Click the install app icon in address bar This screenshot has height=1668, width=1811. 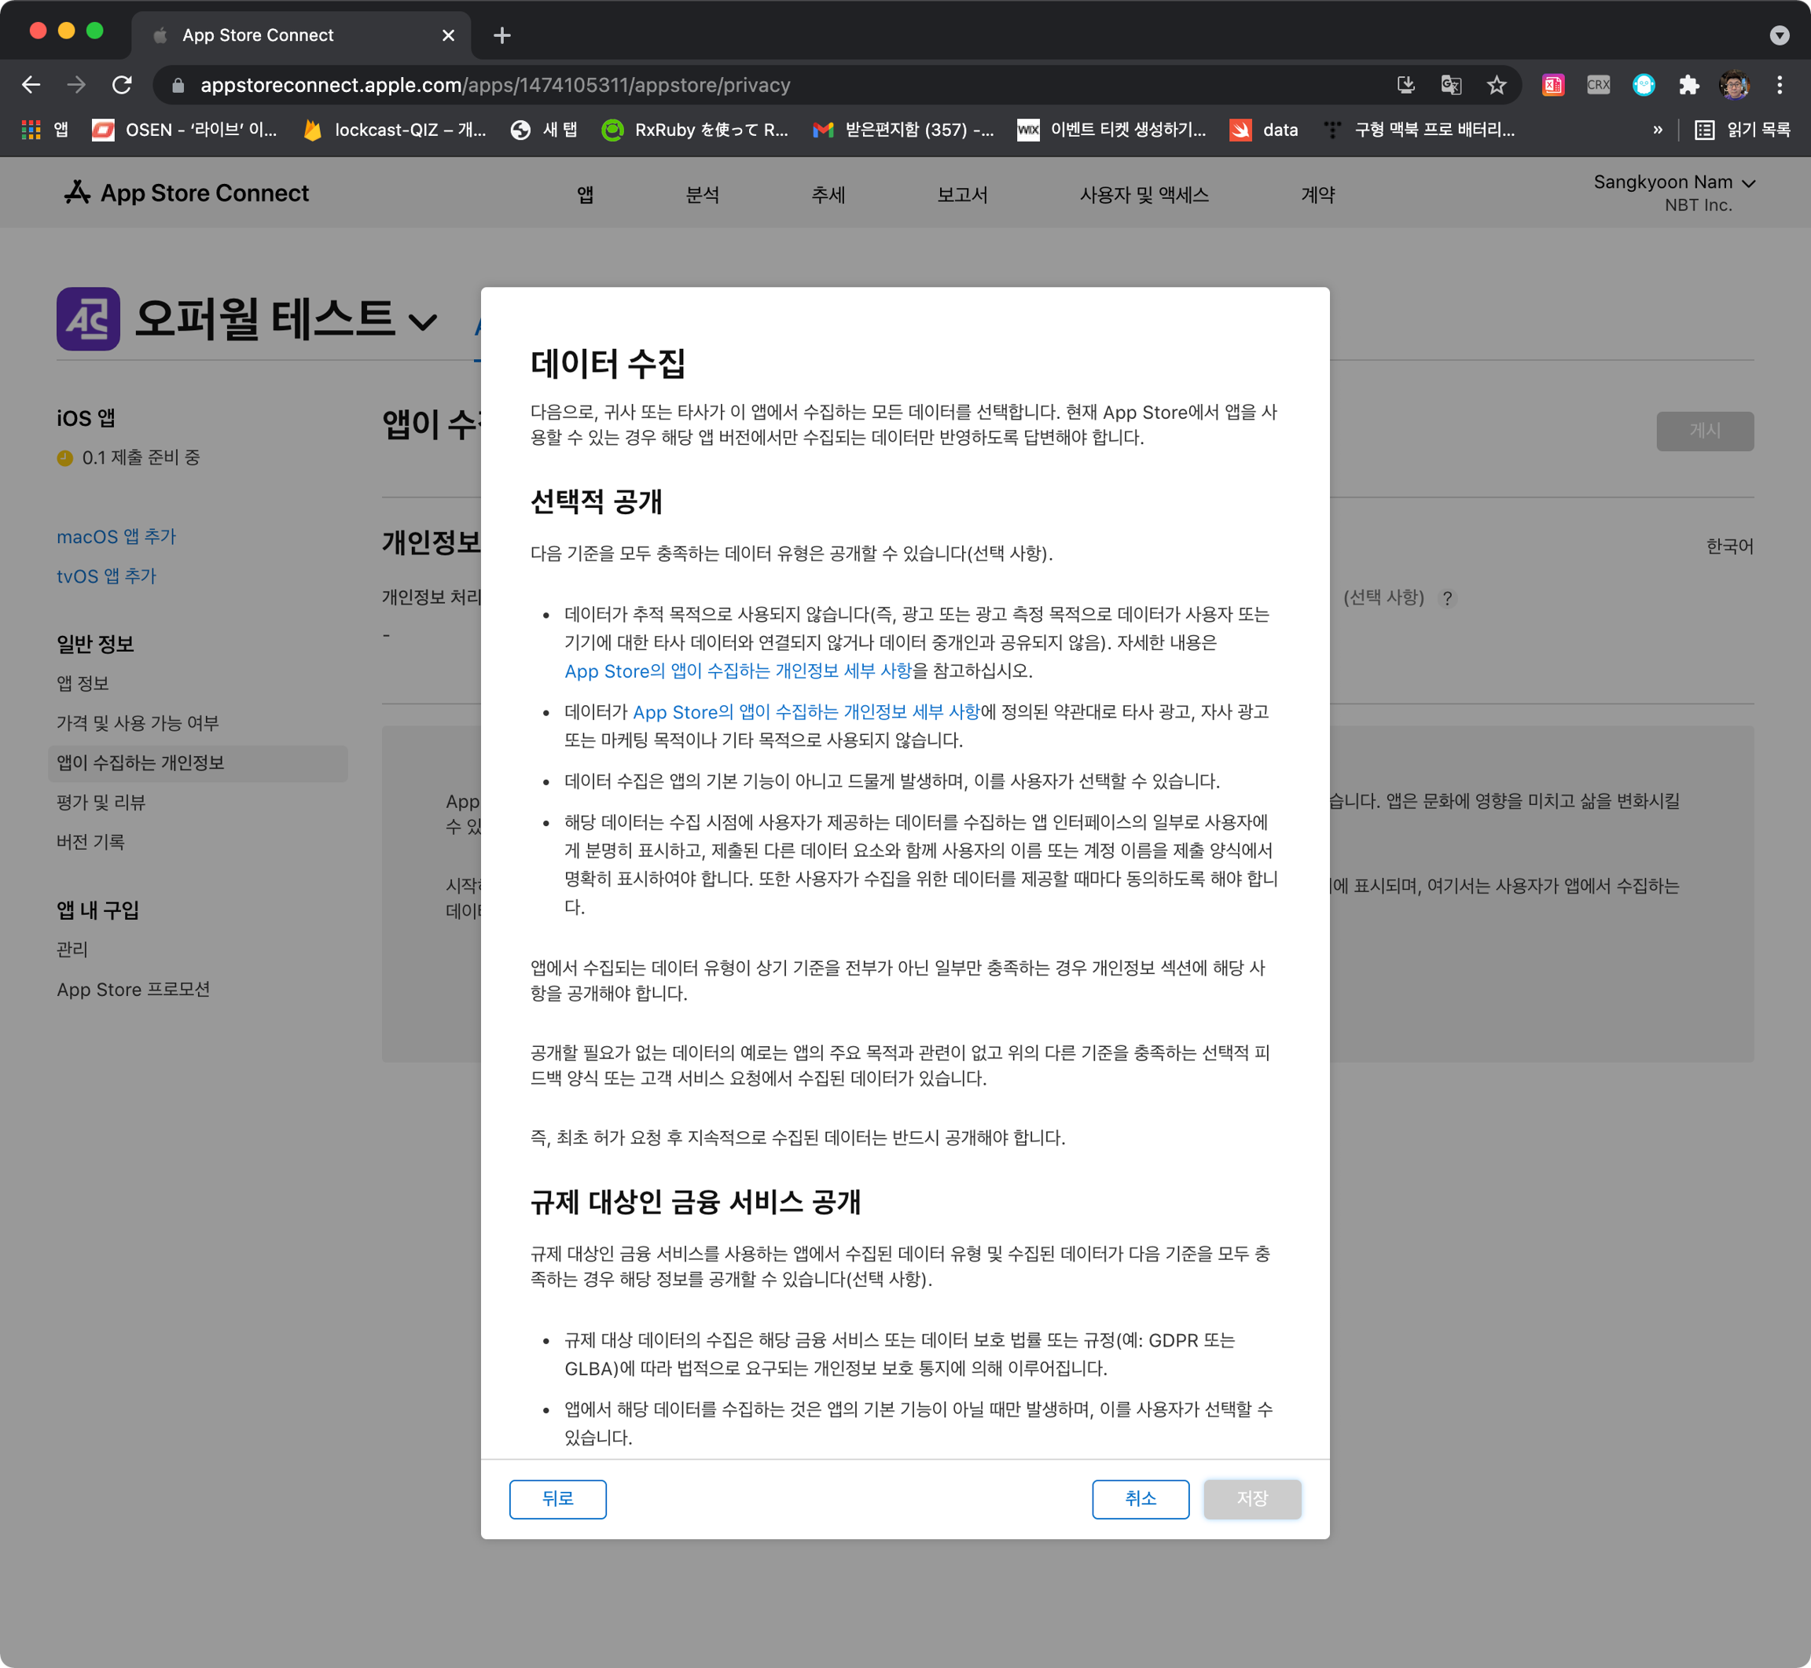(x=1405, y=85)
